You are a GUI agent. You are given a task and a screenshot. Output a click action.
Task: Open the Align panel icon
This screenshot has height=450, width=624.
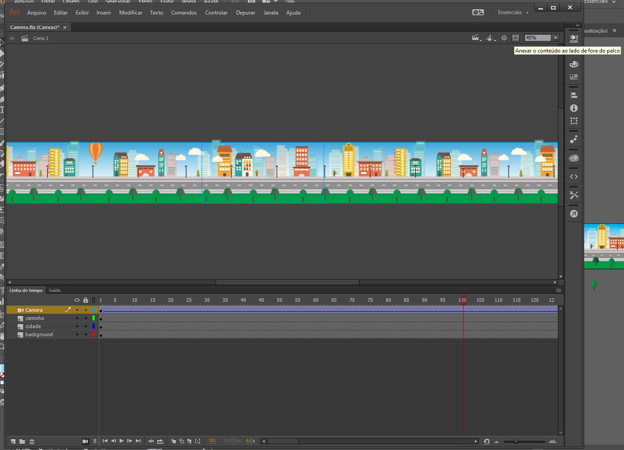click(x=574, y=96)
